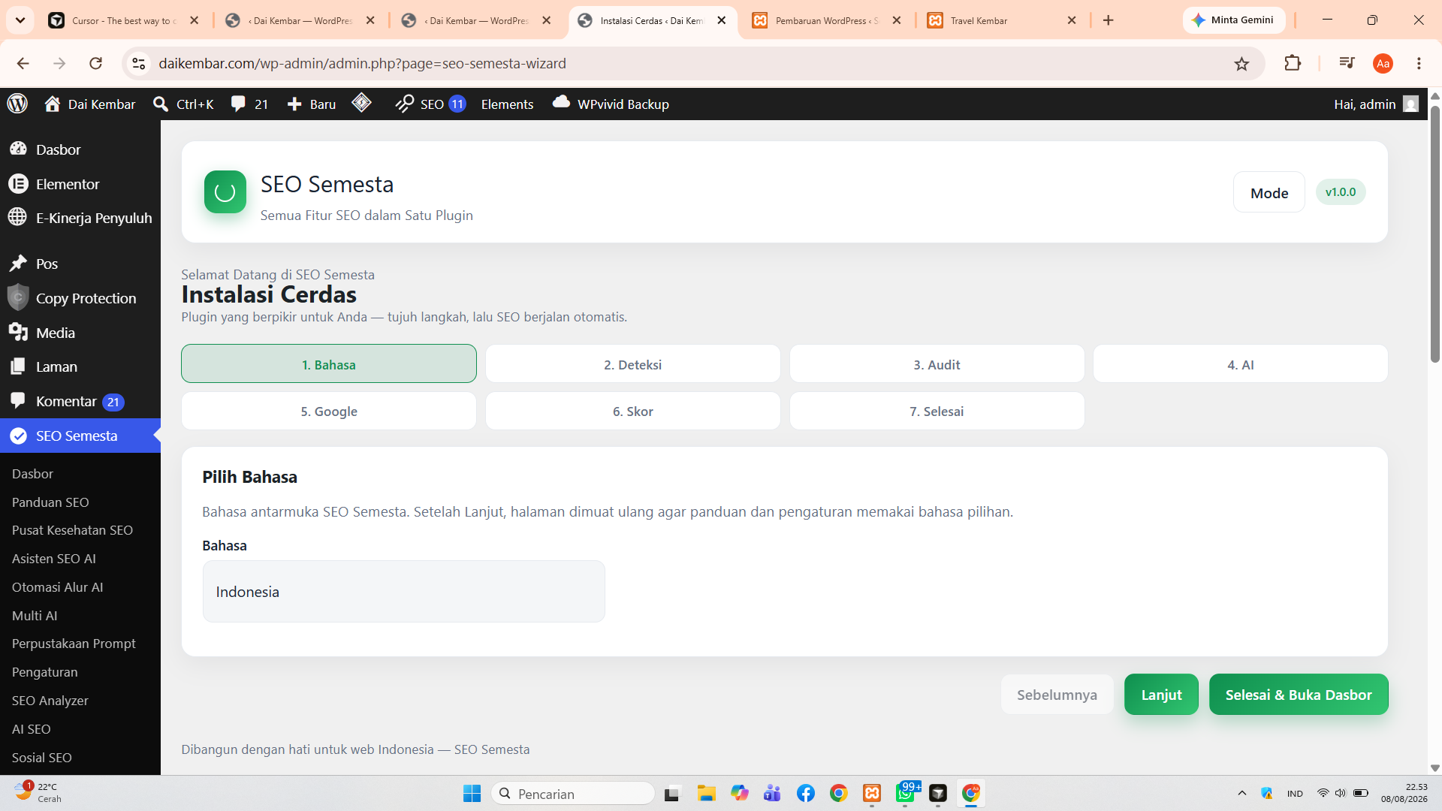Open the Bahasa language dropdown showing Indonesia
Screen dimensions: 1442x811
click(404, 592)
